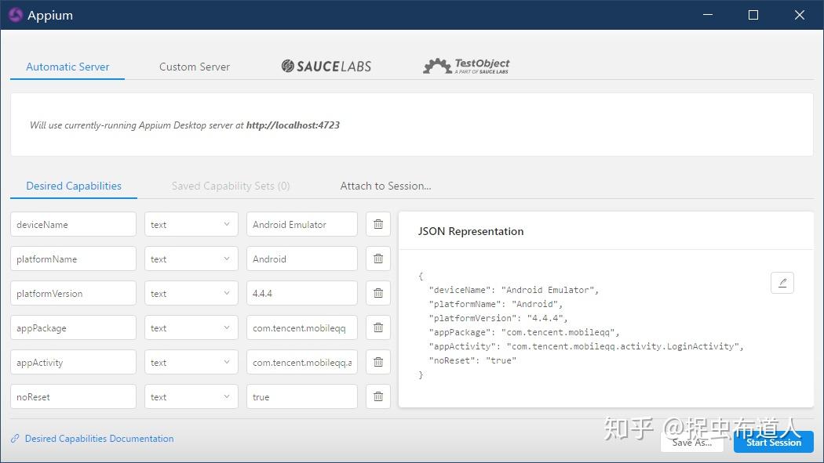824x463 pixels.
Task: Delete the deviceName capability row
Action: pyautogui.click(x=377, y=224)
